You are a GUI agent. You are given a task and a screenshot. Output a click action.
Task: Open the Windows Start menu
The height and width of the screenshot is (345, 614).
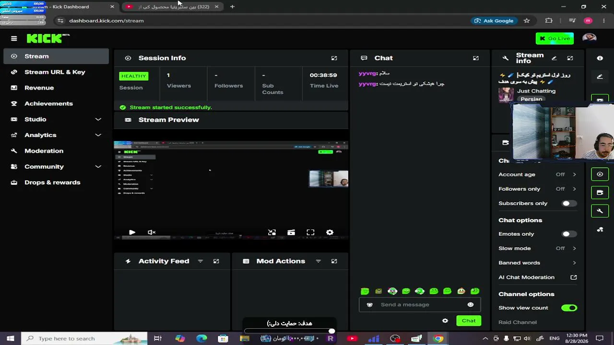(x=10, y=339)
